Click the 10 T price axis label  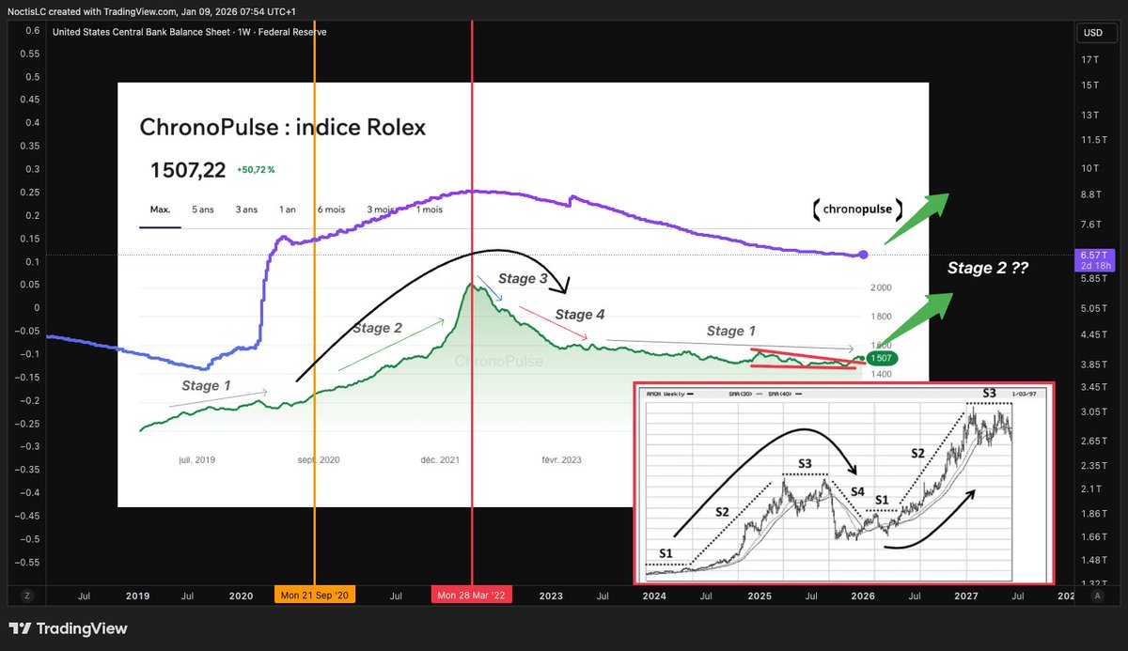pos(1090,167)
